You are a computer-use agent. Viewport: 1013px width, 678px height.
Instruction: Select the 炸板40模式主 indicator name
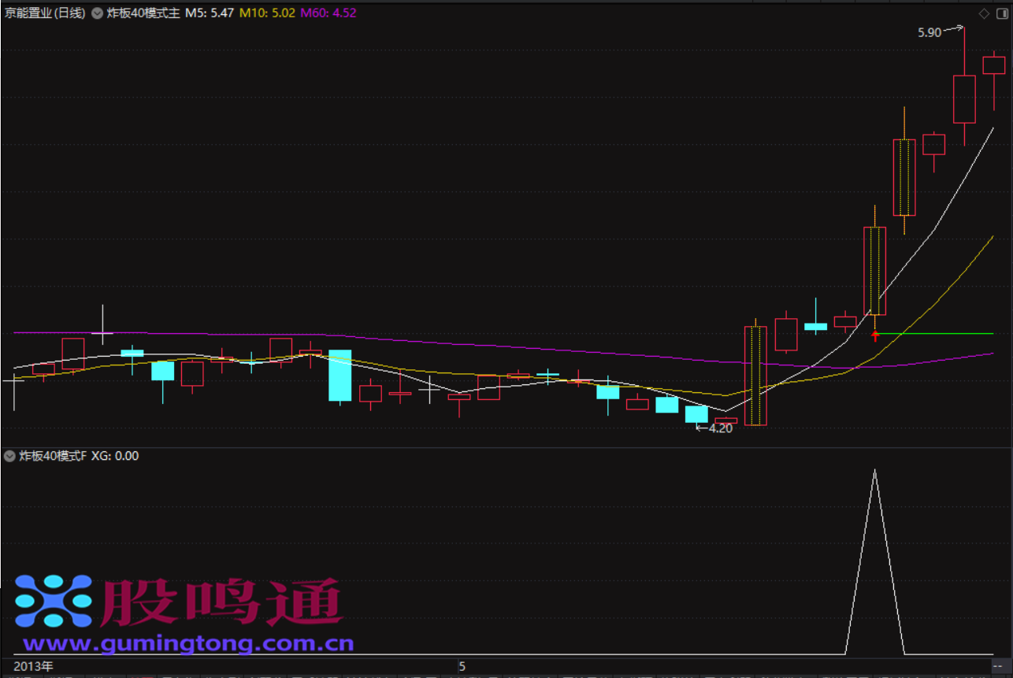coord(143,13)
